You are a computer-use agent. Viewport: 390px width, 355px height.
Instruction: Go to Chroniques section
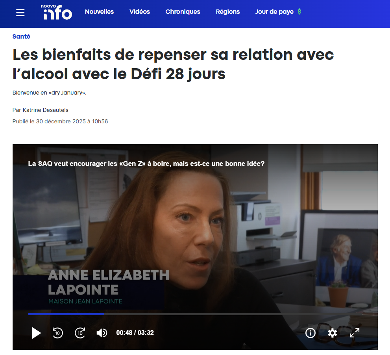tap(183, 12)
